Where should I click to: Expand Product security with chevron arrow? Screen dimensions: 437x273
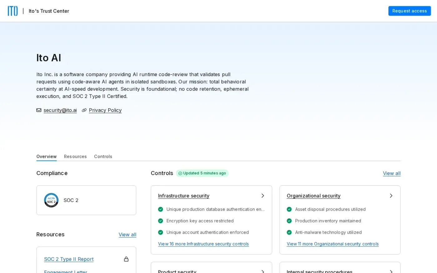tap(263, 271)
